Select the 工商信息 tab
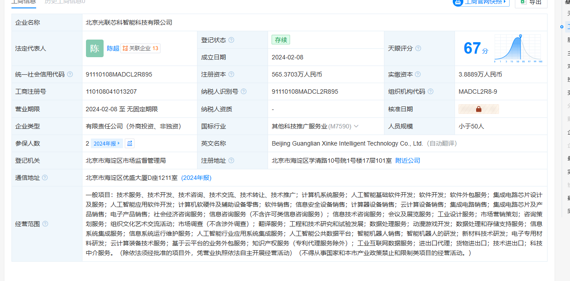This screenshot has height=281, width=570. [24, 2]
